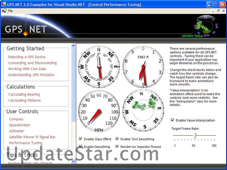
Task: Open Detecting a GPS Device link
Action: click(x=27, y=57)
